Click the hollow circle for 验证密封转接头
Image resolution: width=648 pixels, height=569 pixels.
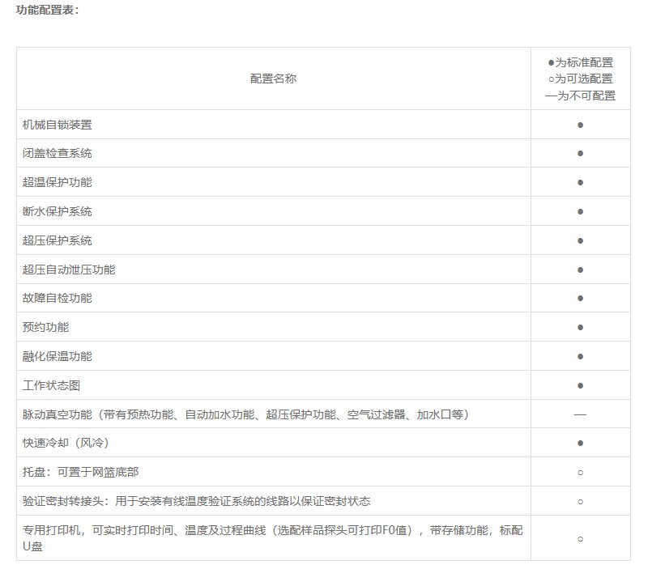click(580, 501)
